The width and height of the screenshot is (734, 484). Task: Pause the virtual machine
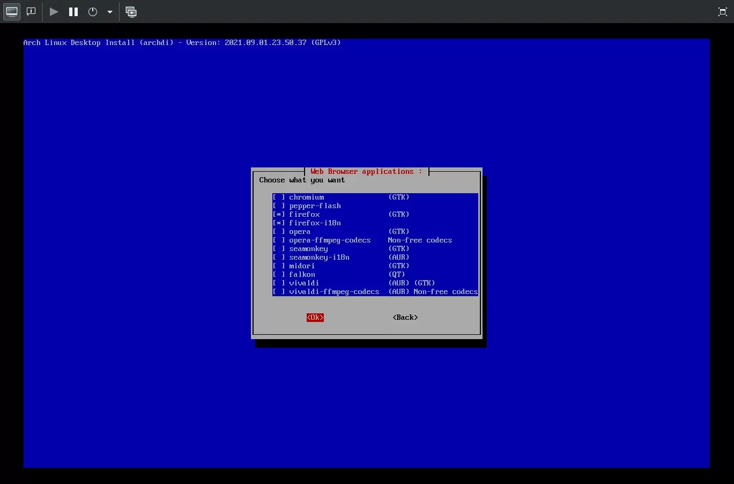(73, 12)
